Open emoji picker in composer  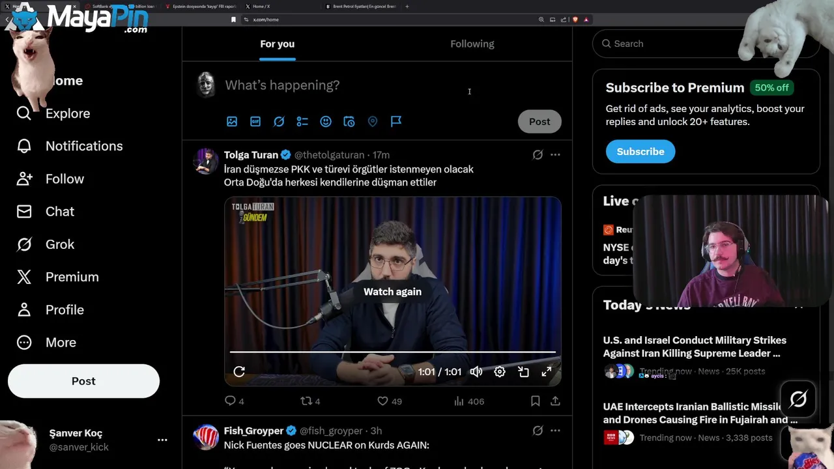tap(326, 121)
